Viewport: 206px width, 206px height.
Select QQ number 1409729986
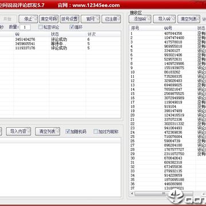(x=174, y=64)
